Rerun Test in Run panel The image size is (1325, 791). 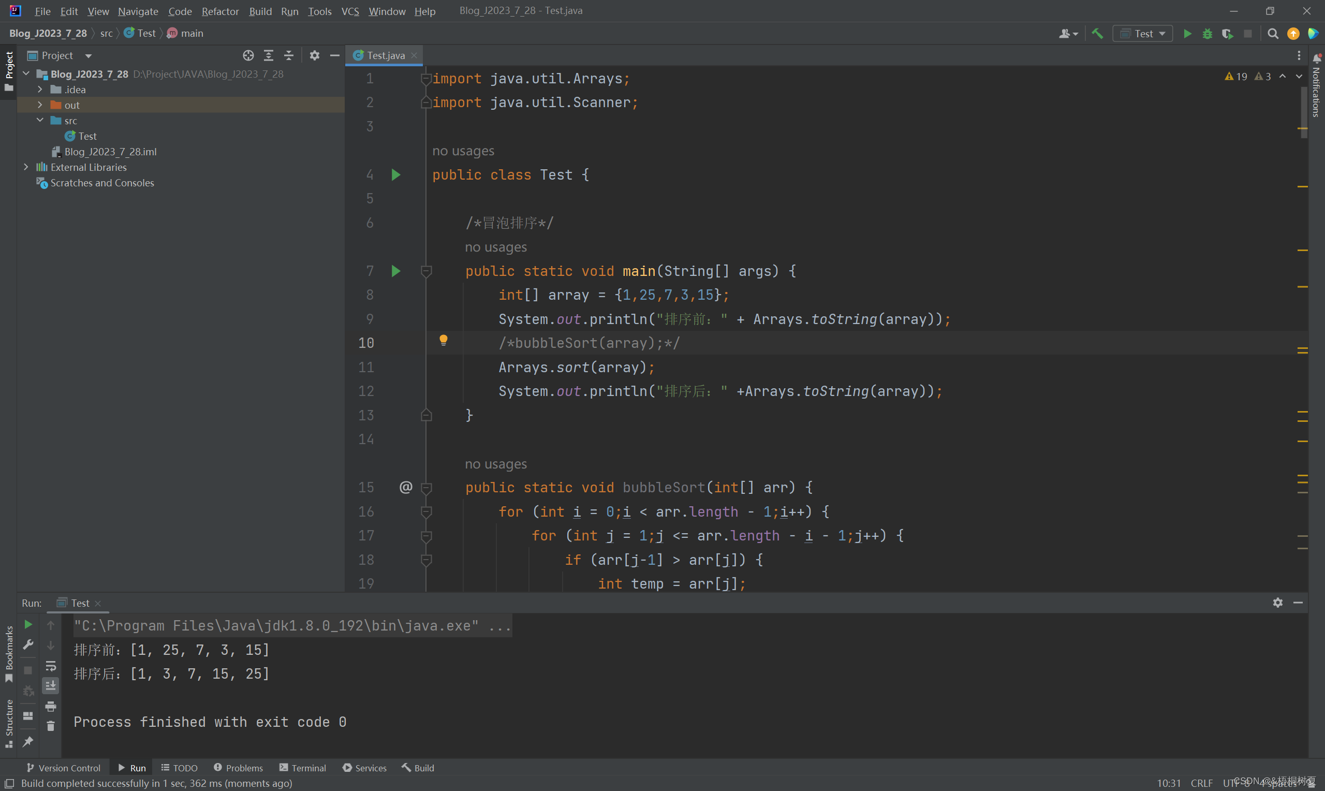pos(28,624)
